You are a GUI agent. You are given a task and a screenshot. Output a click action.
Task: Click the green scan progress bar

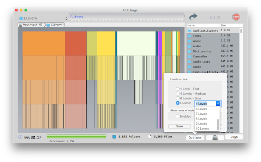pos(76,137)
